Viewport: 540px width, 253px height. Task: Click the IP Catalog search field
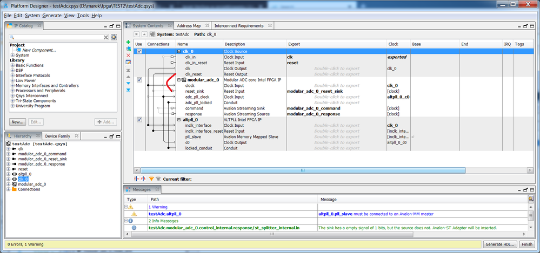pyautogui.click(x=55, y=37)
